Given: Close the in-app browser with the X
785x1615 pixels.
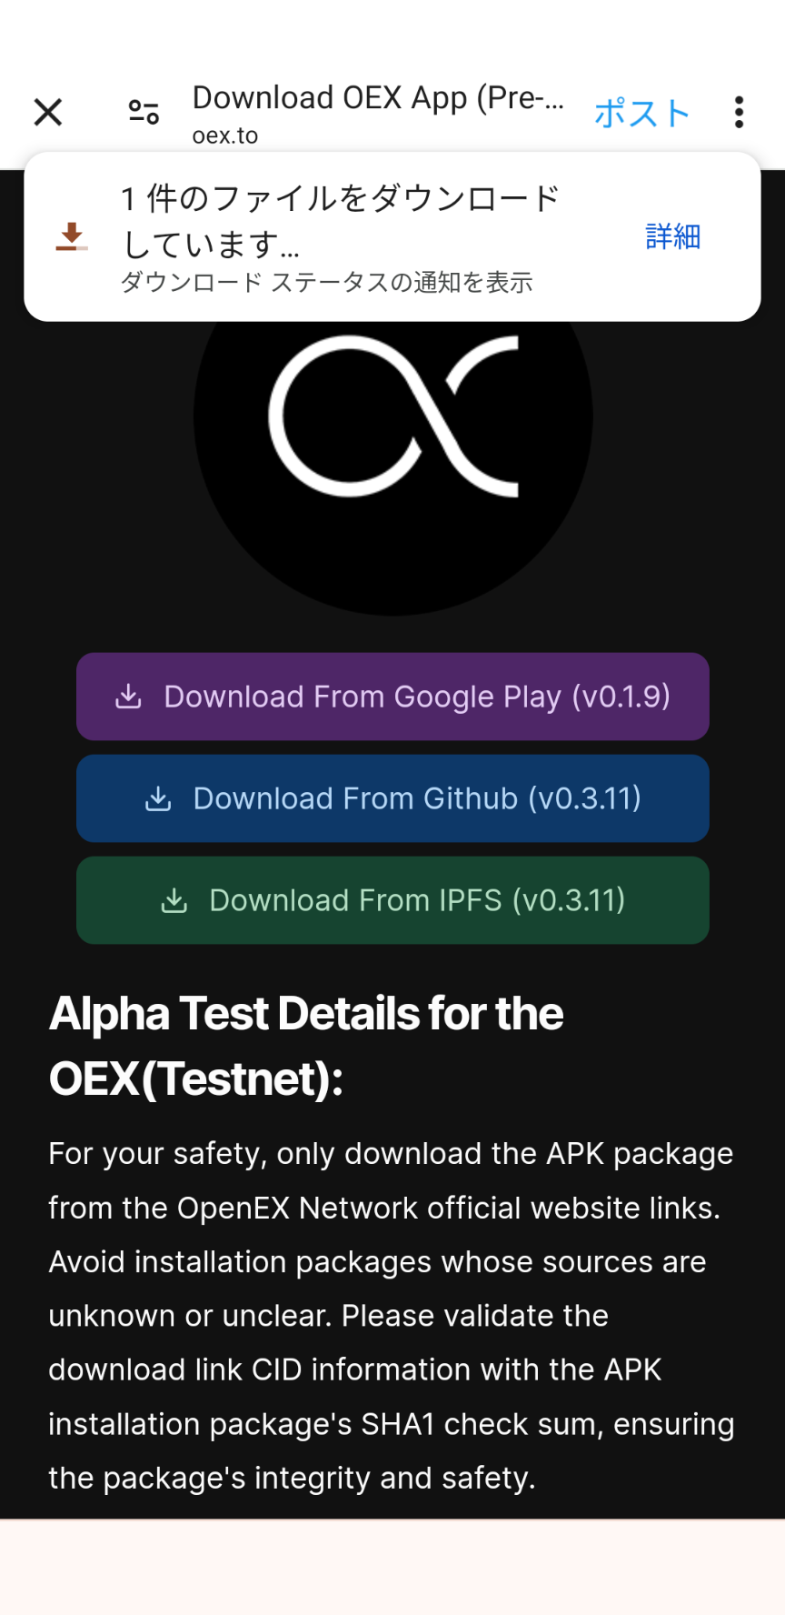Looking at the screenshot, I should (48, 113).
